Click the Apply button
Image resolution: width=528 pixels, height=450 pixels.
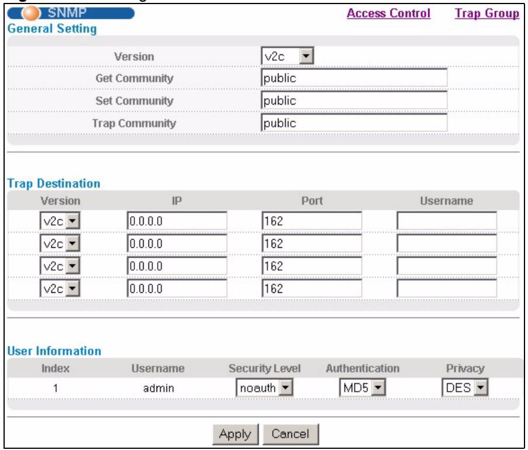point(235,434)
